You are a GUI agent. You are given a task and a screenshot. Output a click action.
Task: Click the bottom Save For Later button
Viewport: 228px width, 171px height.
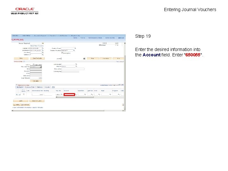(x=37, y=101)
